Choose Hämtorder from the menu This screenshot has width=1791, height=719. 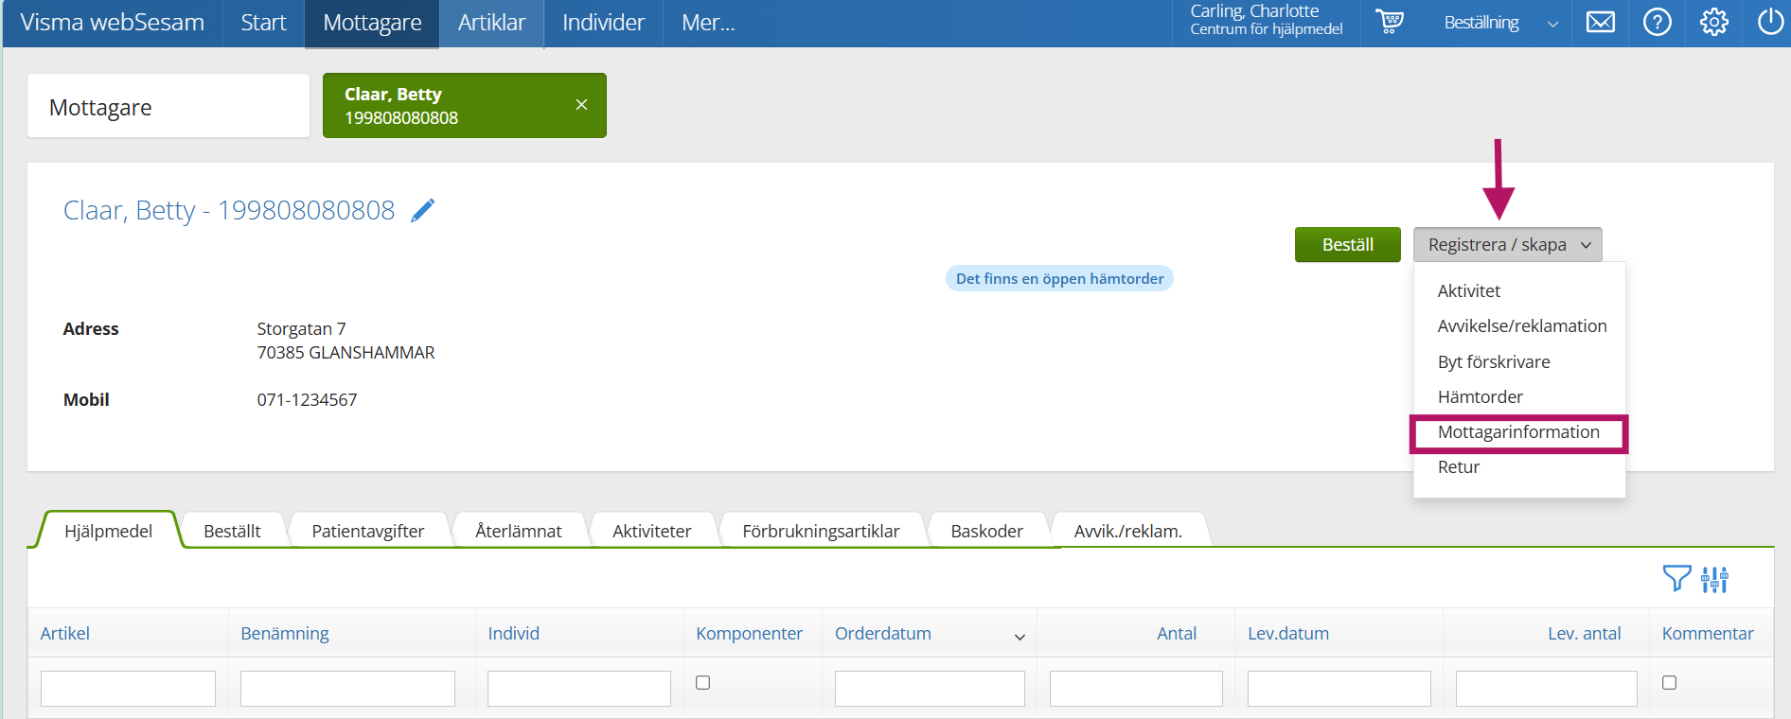click(x=1481, y=397)
